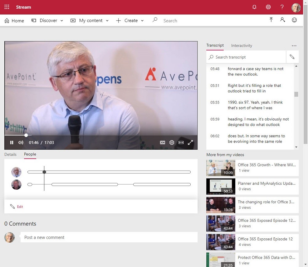Open the video player settings gear
The height and width of the screenshot is (267, 308).
(x=172, y=143)
